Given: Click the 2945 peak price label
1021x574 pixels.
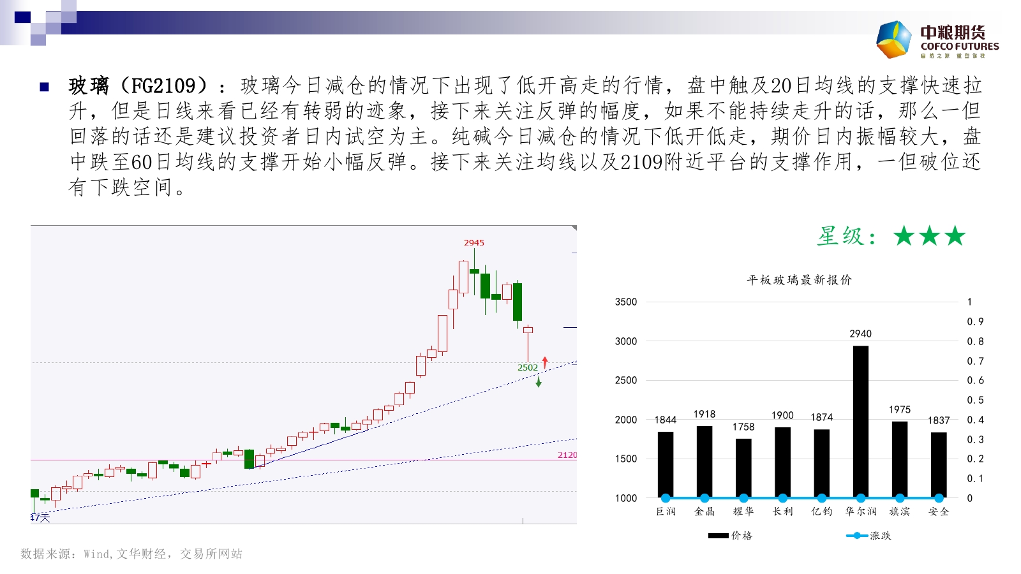Looking at the screenshot, I should point(473,242).
